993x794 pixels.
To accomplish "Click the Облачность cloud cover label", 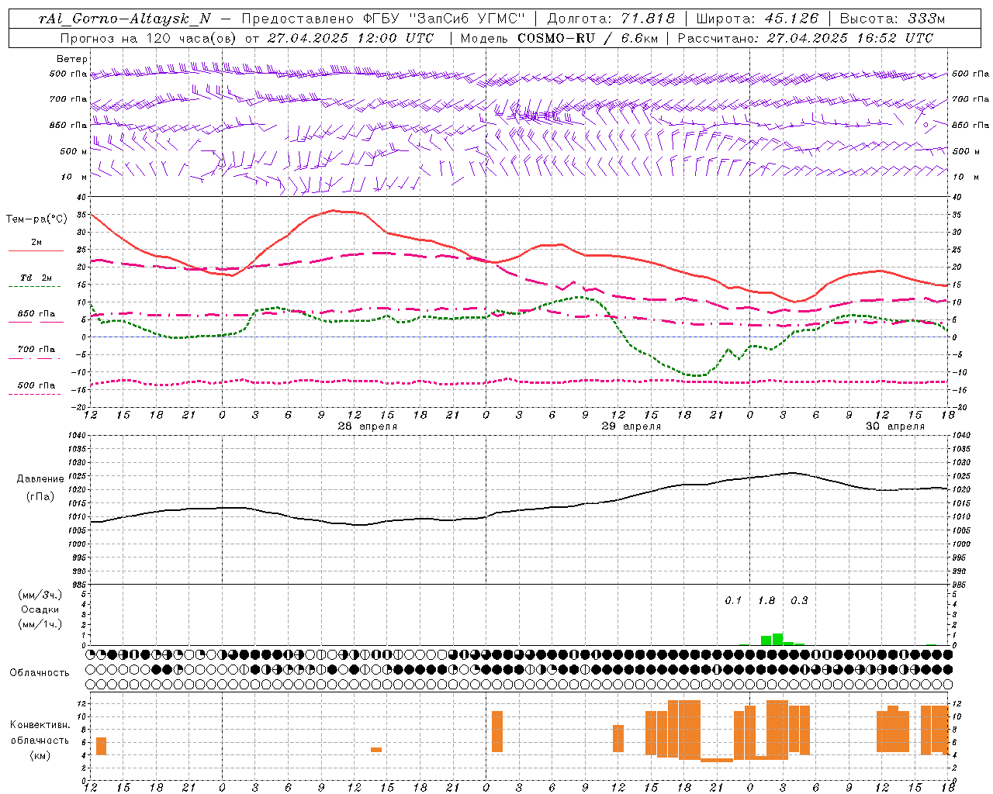I will [x=40, y=673].
